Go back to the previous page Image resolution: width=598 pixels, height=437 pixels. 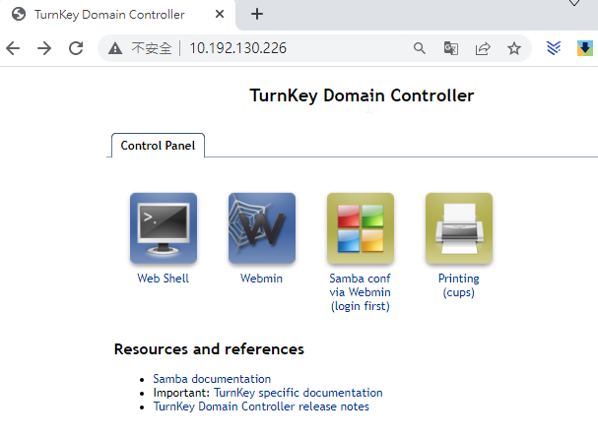click(x=13, y=48)
